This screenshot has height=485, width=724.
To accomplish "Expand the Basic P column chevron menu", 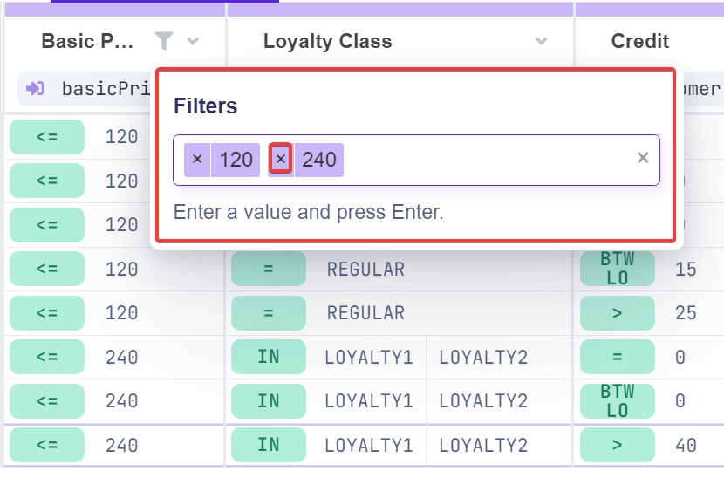I will pos(193,41).
